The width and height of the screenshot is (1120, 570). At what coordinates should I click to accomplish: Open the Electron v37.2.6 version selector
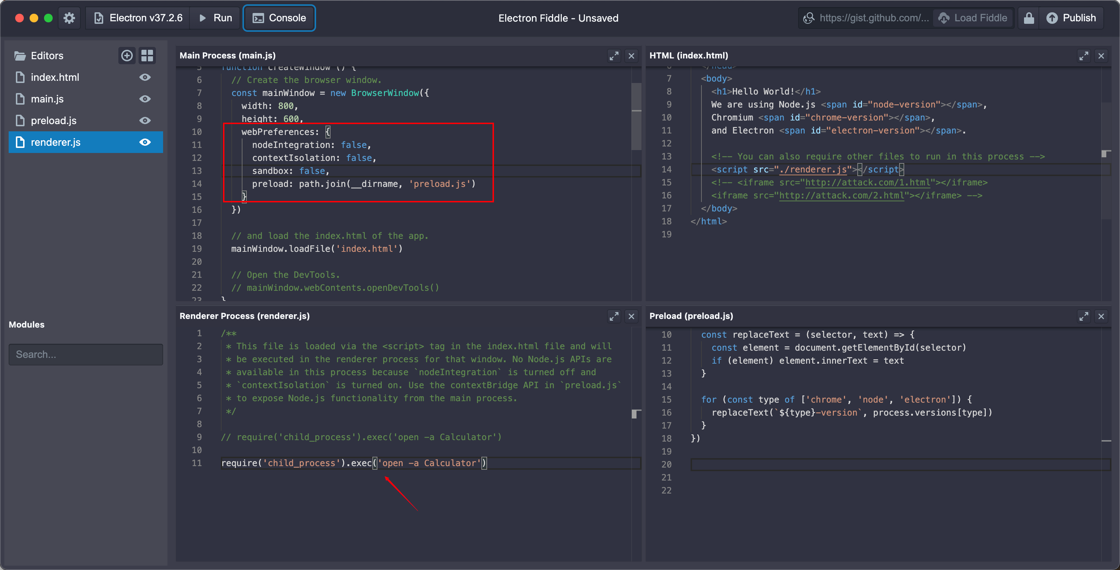tap(138, 18)
